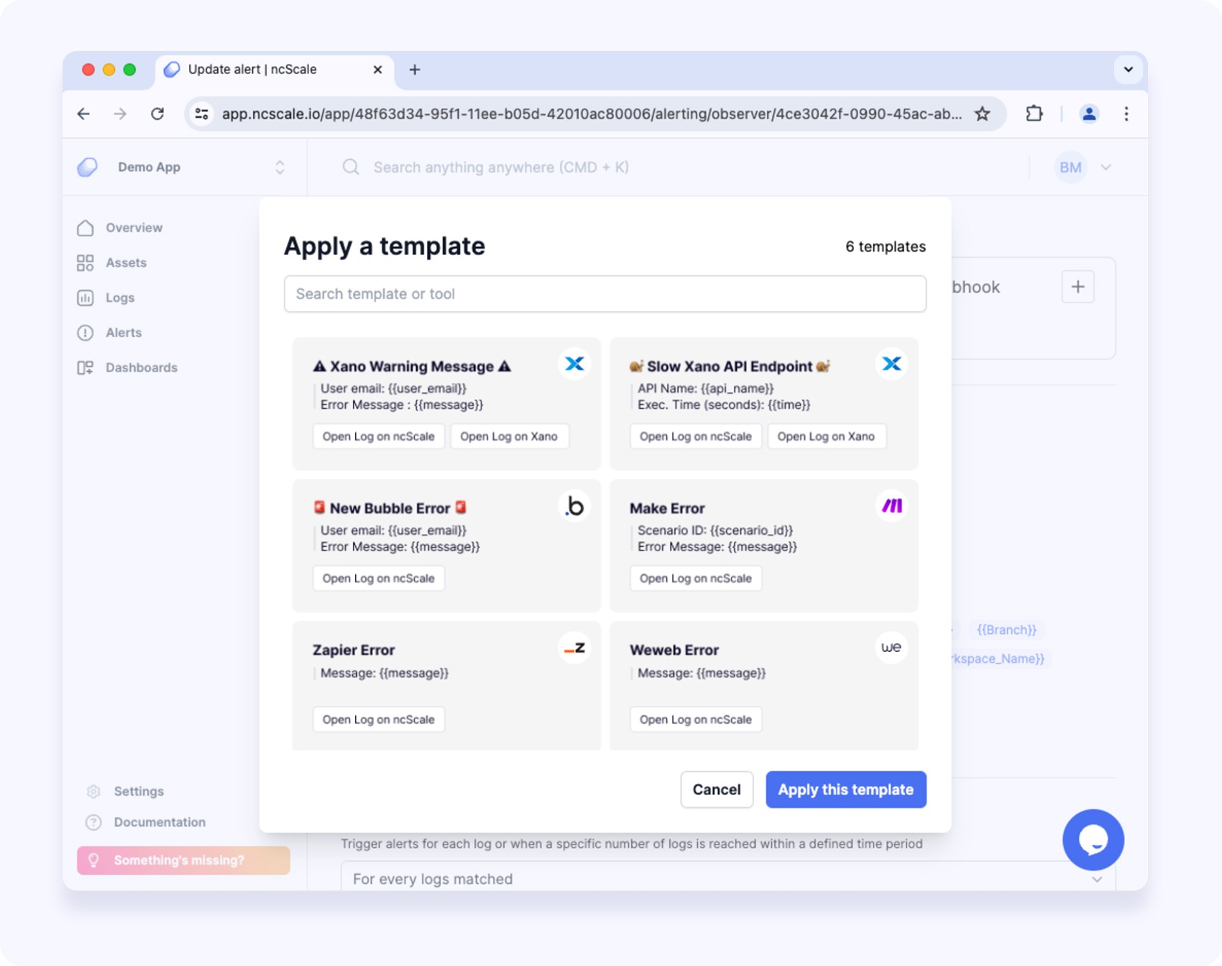Click the search magnifier icon in top bar
This screenshot has width=1222, height=966.
coord(351,167)
